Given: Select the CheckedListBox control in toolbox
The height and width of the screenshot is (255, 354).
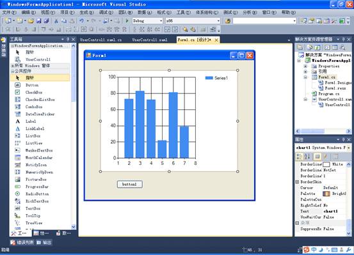Looking at the screenshot, I should point(40,100).
